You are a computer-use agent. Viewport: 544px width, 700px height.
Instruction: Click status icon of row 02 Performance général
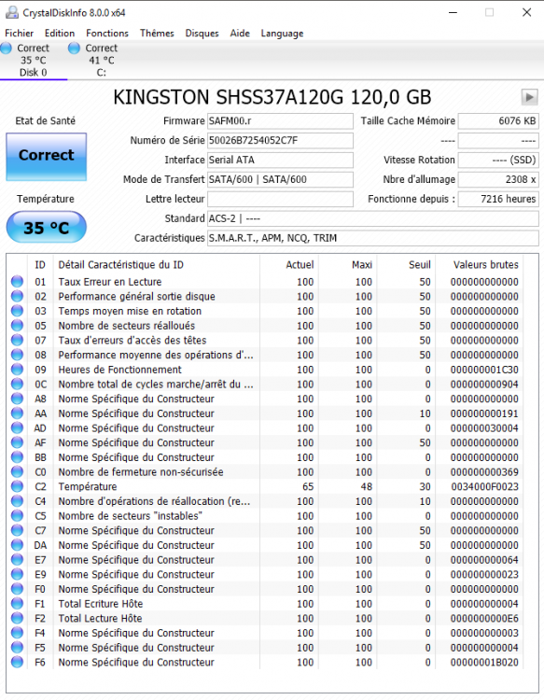(17, 296)
